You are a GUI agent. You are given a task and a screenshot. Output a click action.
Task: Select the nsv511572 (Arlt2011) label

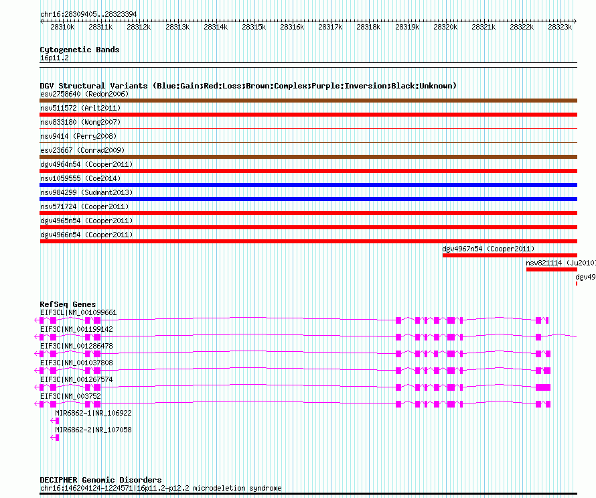(x=80, y=108)
